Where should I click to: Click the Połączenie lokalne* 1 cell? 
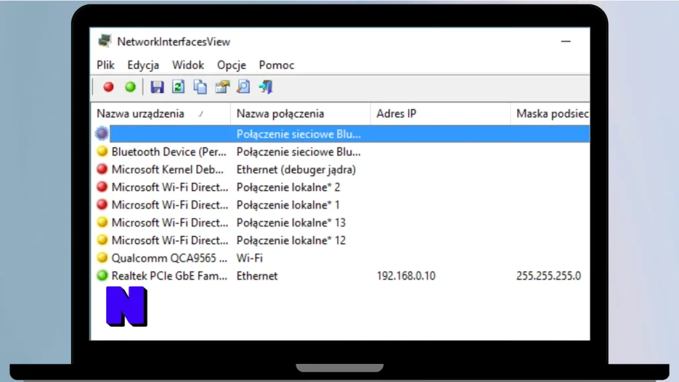click(x=288, y=205)
